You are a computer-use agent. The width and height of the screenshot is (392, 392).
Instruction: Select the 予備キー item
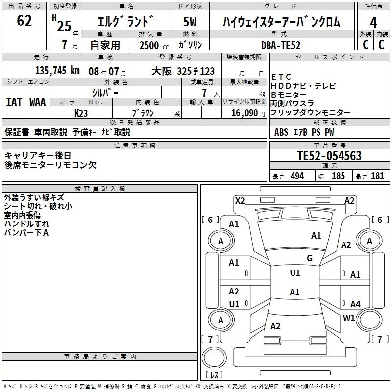(x=84, y=132)
